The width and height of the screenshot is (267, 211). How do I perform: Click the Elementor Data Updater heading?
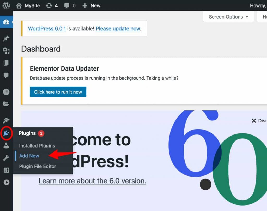(64, 69)
